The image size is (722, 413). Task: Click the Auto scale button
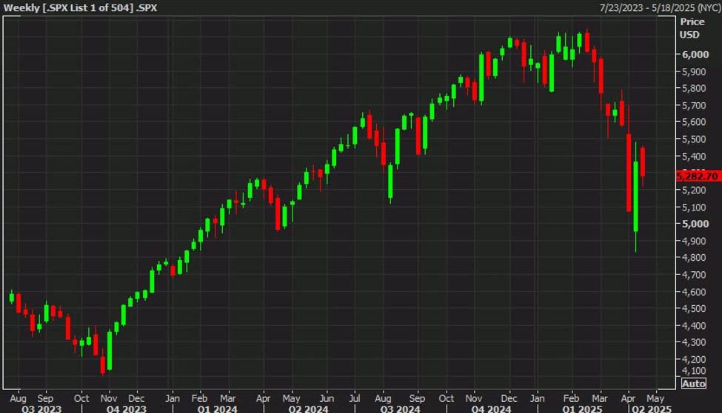click(693, 383)
